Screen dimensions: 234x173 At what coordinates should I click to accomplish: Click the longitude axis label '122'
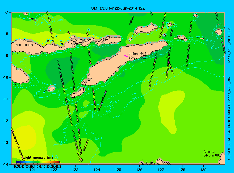[54, 170]
